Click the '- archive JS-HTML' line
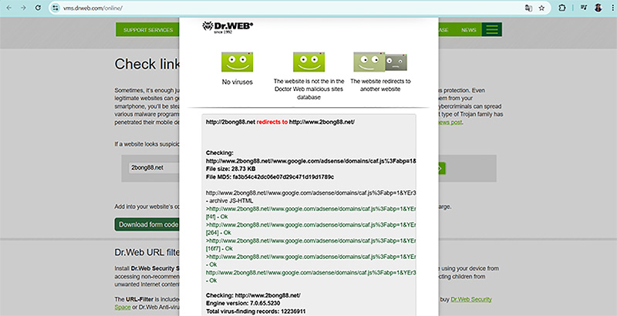The width and height of the screenshot is (617, 316). pyautogui.click(x=229, y=201)
